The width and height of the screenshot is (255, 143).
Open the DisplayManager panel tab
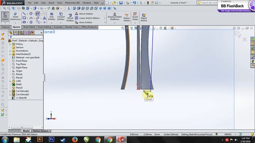coord(32,33)
